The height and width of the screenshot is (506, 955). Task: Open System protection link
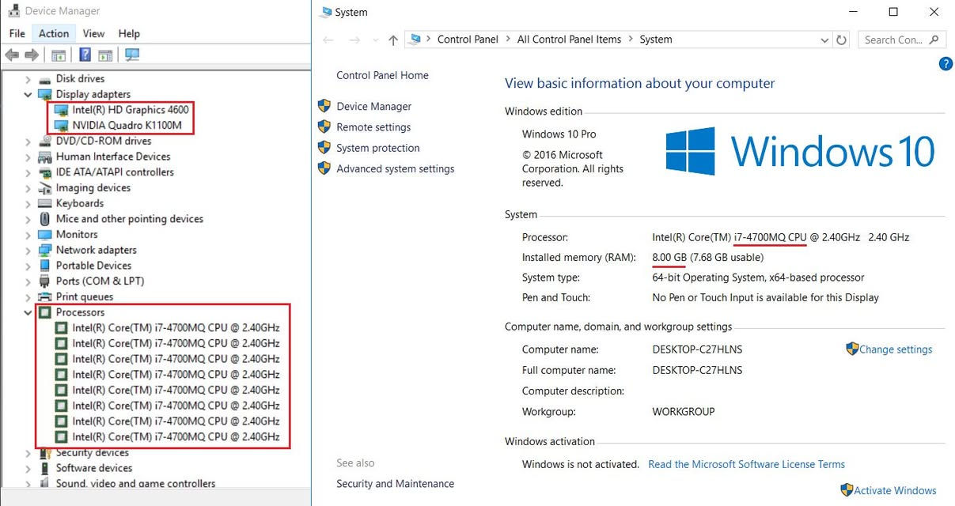click(x=378, y=148)
